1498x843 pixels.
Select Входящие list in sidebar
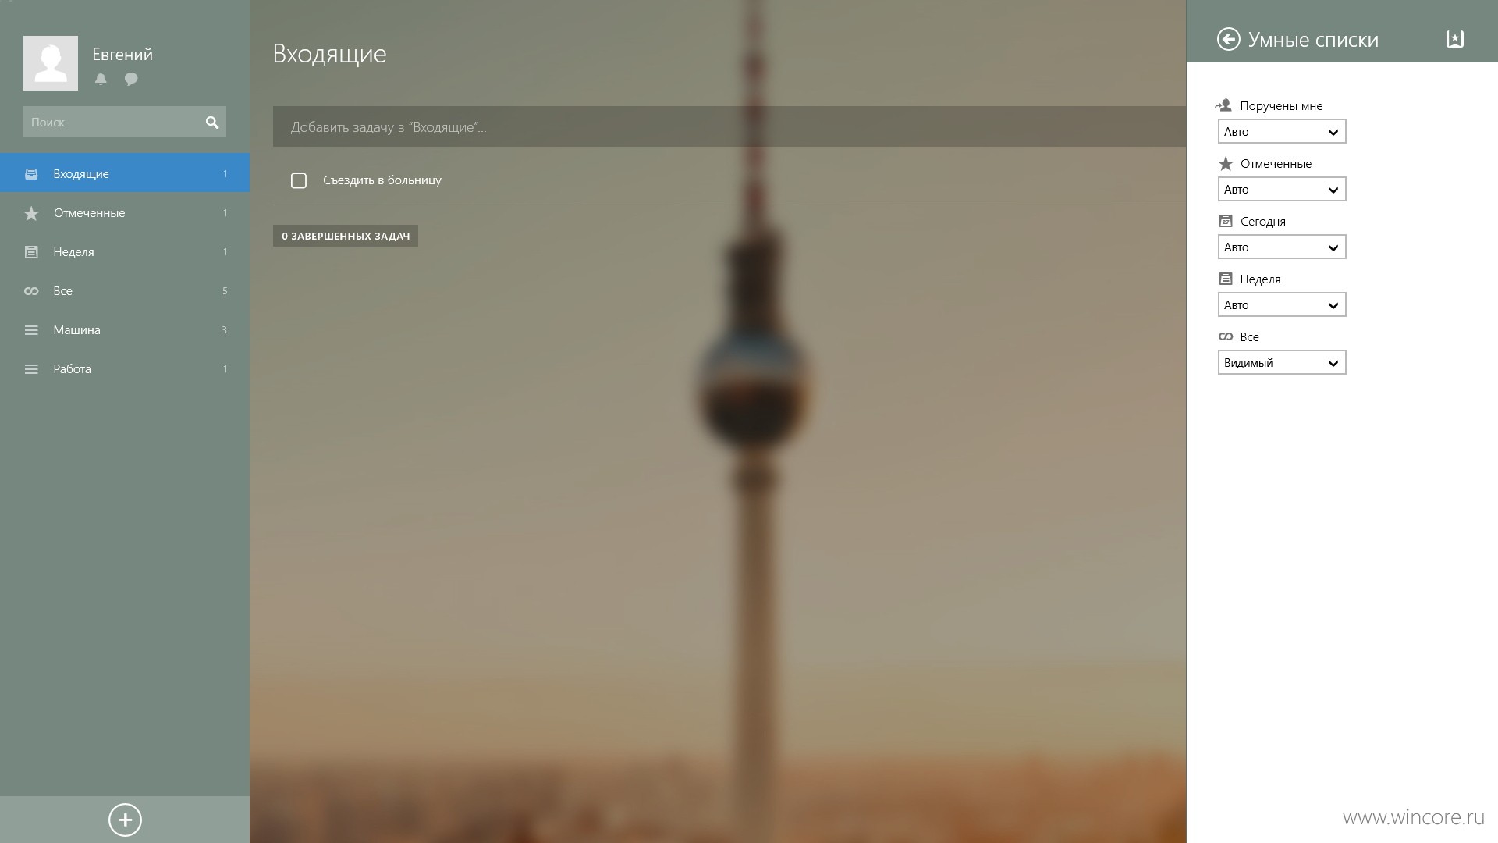[125, 173]
